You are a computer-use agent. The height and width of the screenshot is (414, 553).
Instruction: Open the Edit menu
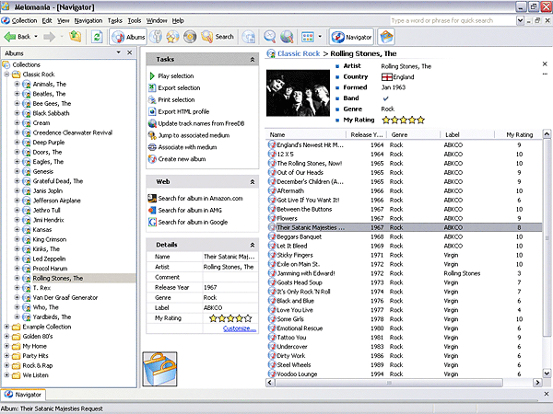[x=47, y=21]
